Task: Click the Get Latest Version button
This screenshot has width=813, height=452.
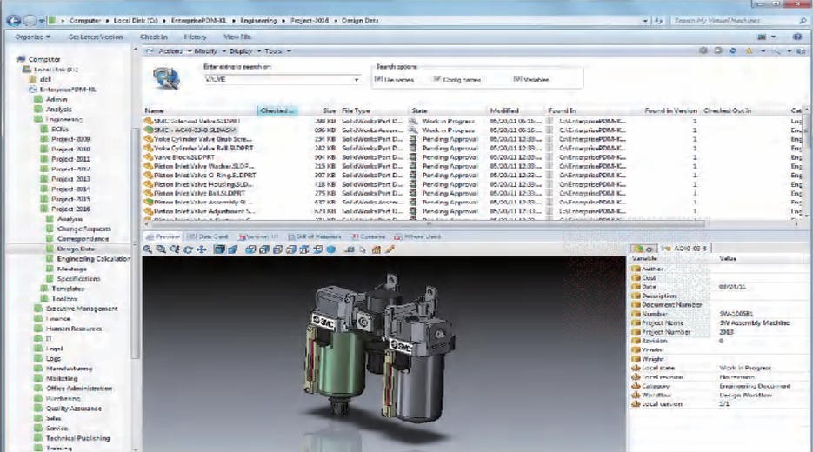Action: [x=95, y=37]
